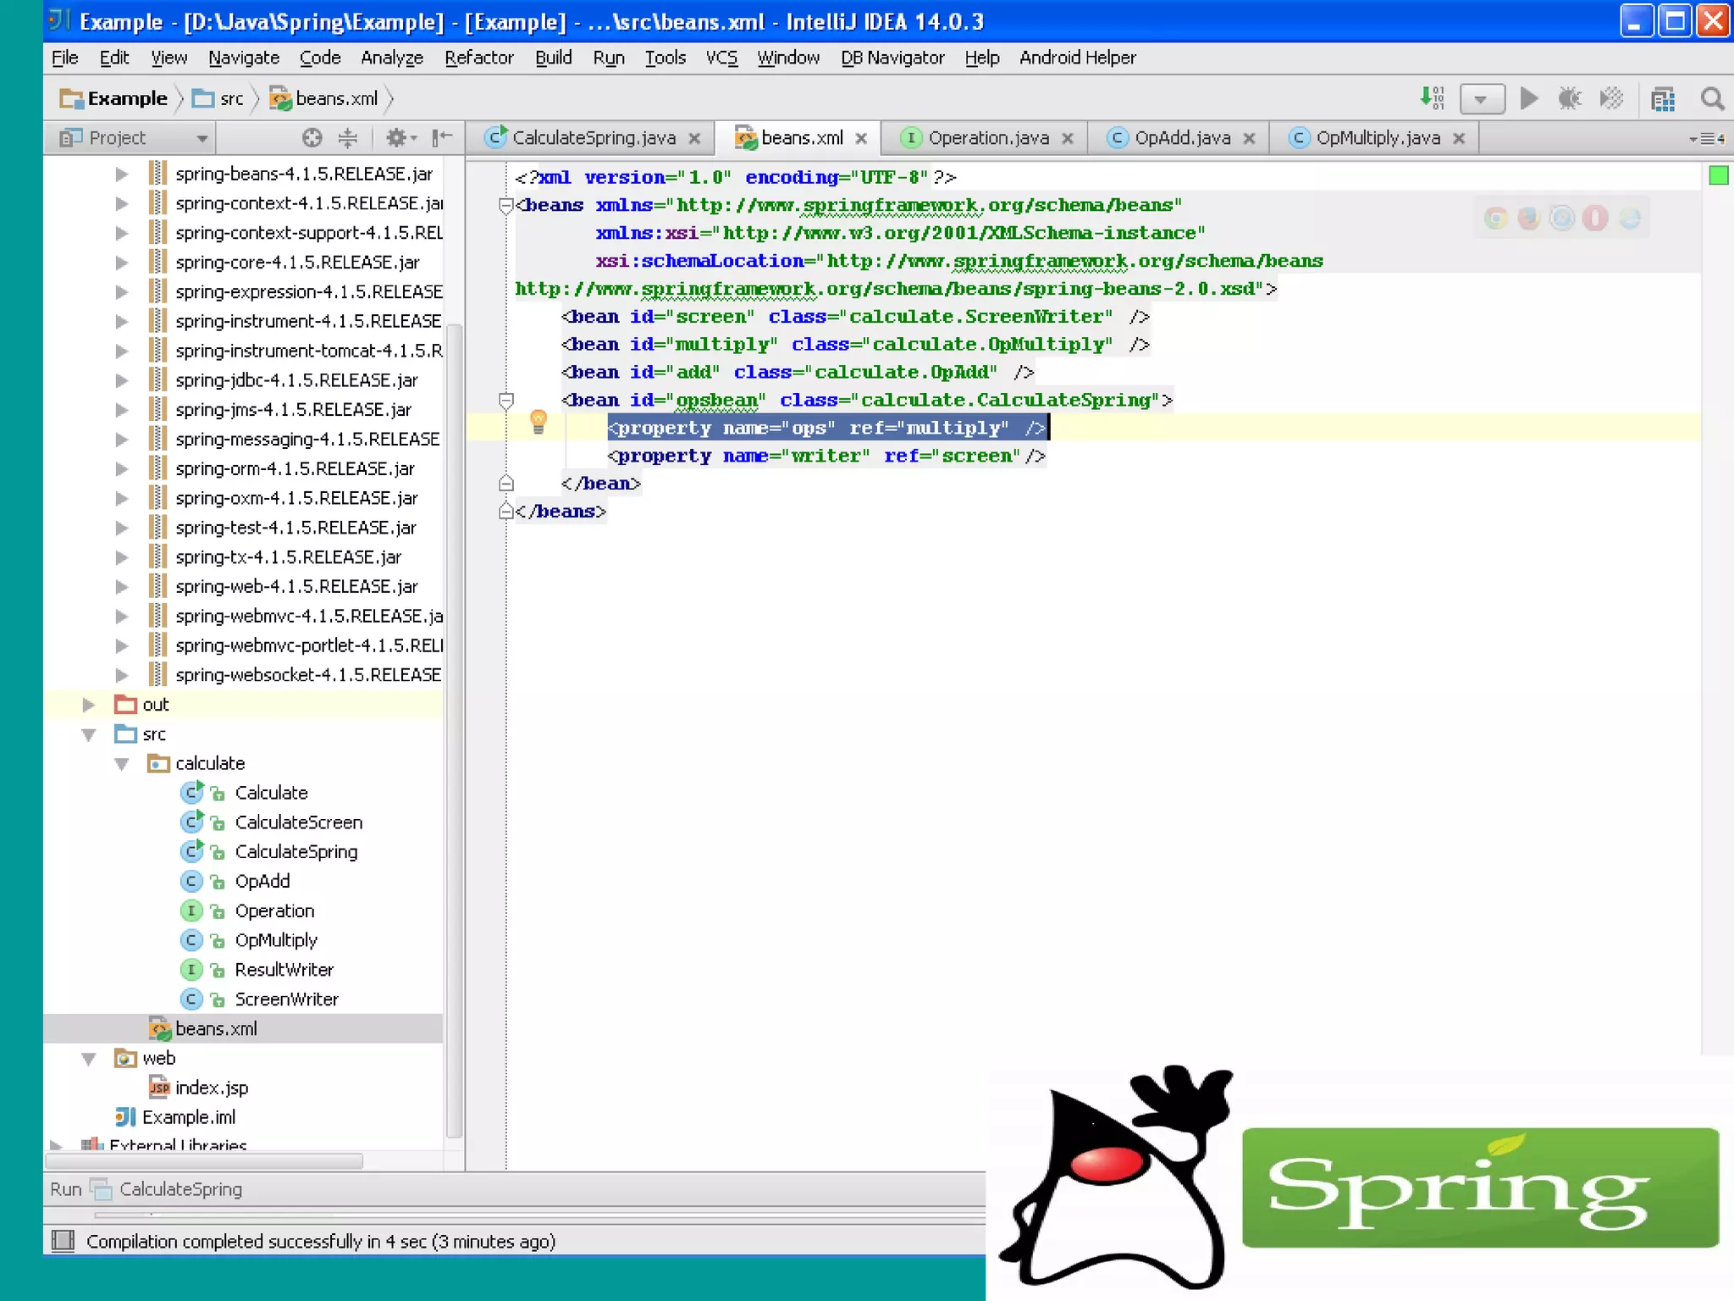Open Project Structure toolbar icon
This screenshot has width=1734, height=1301.
[x=1662, y=99]
